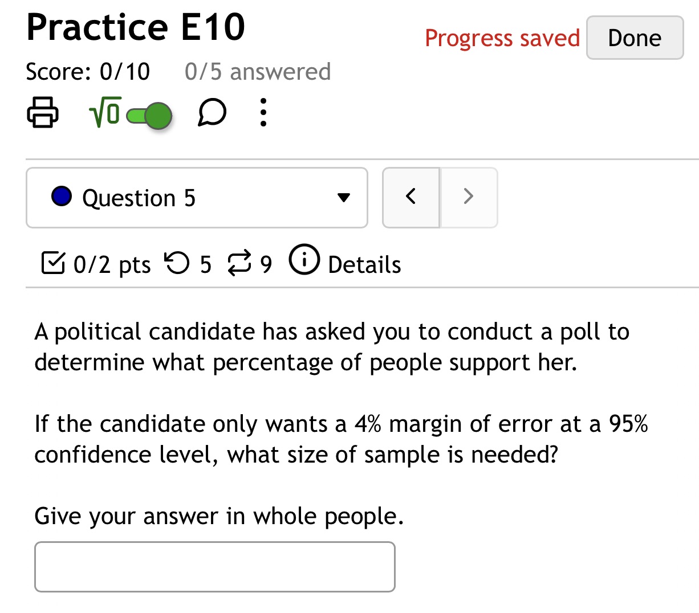Click the Progress saved notice

502,38
